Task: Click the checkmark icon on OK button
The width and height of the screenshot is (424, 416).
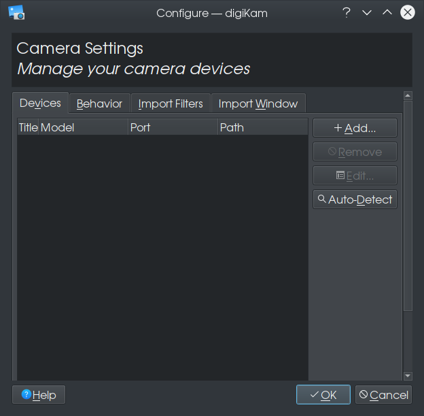Action: [315, 395]
